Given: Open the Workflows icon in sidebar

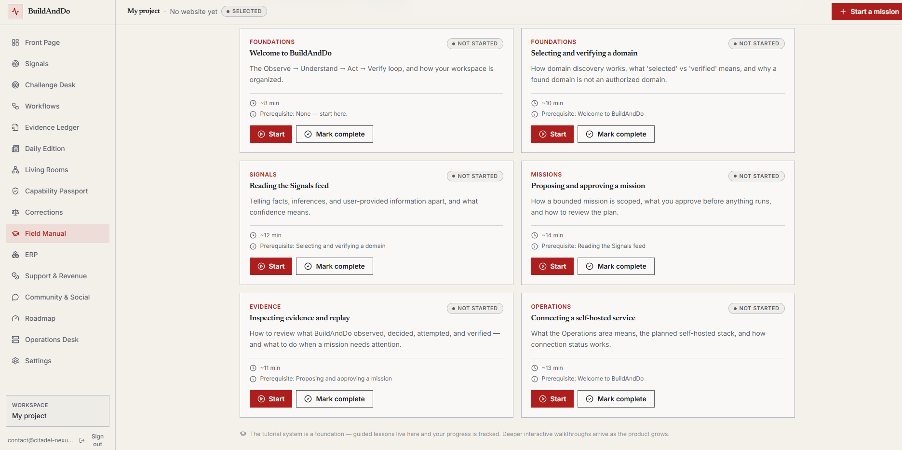Looking at the screenshot, I should coord(15,106).
